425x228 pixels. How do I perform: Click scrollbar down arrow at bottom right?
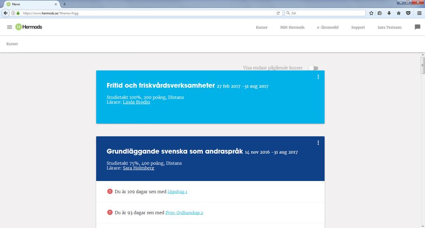click(x=423, y=226)
